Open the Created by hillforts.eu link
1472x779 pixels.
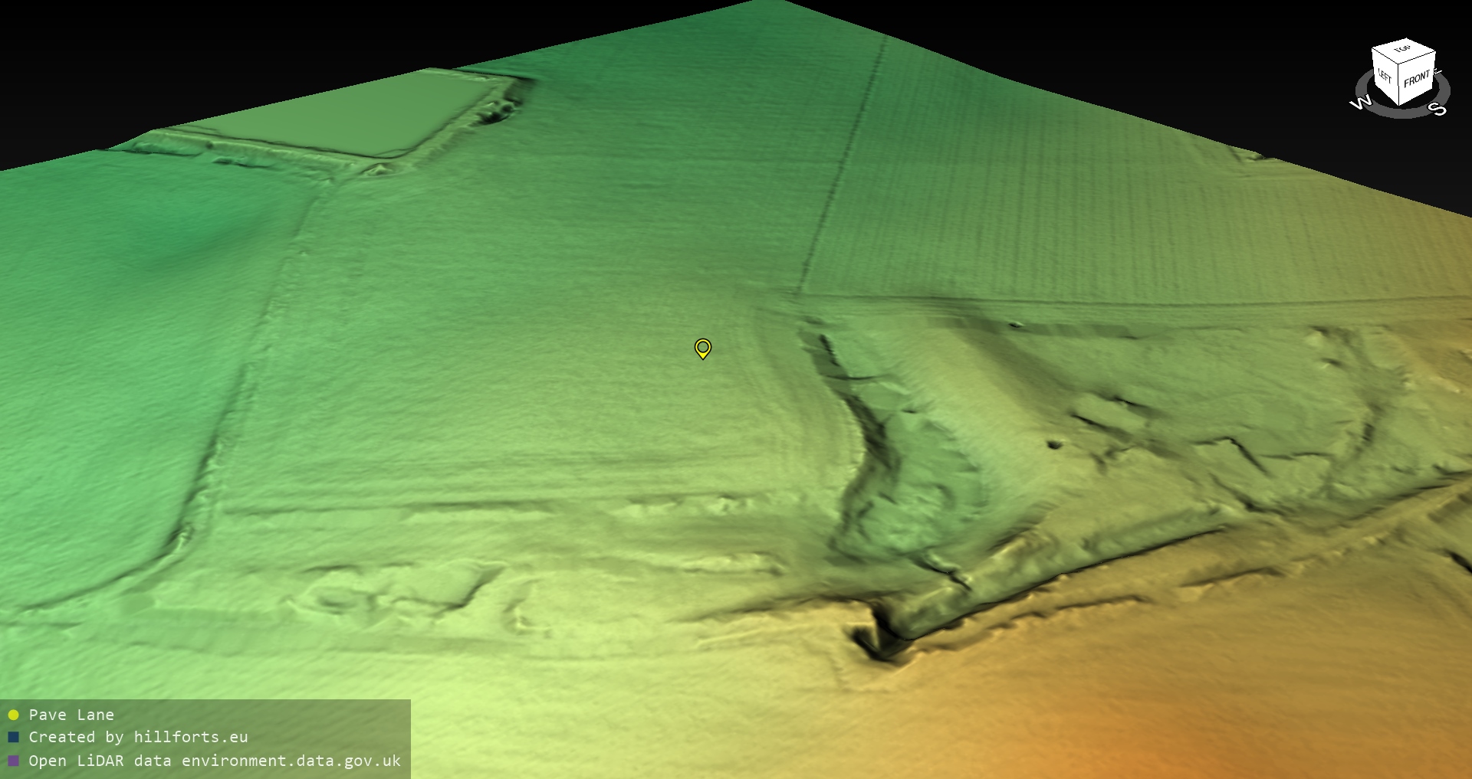coord(138,738)
